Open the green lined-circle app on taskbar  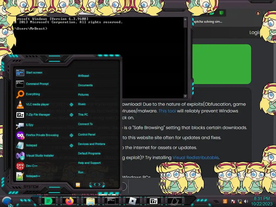tap(48, 201)
